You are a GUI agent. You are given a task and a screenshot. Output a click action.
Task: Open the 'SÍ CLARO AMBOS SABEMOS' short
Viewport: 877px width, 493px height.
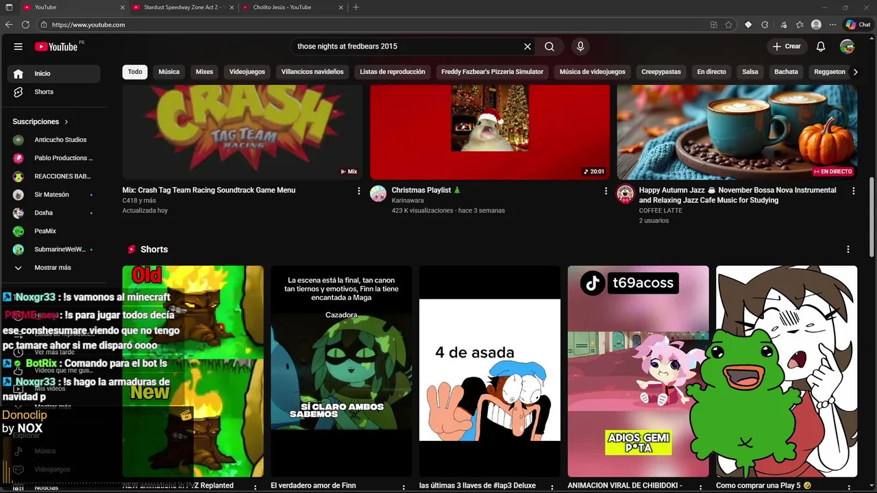click(341, 371)
